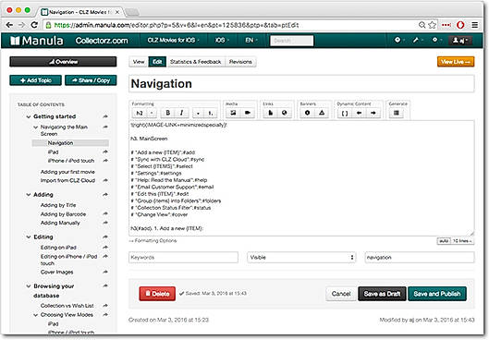Click the left arrow in Dynamic Content
Viewport: 489px width, 340px height.
pyautogui.click(x=359, y=113)
